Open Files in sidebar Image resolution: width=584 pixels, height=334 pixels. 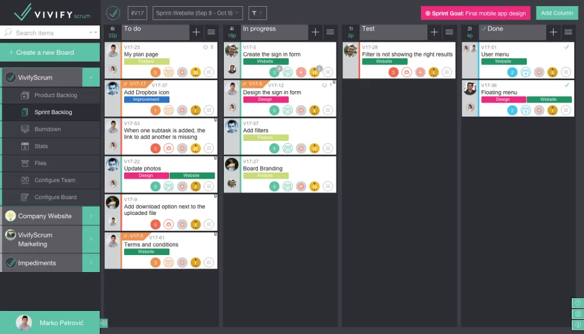[51, 163]
